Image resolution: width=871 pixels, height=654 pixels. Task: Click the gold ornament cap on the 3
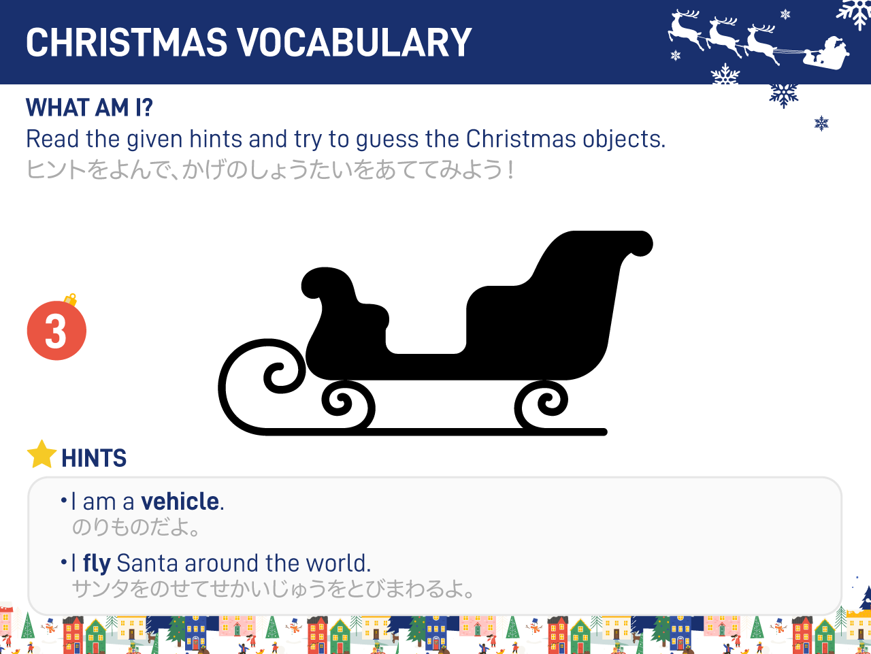pyautogui.click(x=71, y=300)
